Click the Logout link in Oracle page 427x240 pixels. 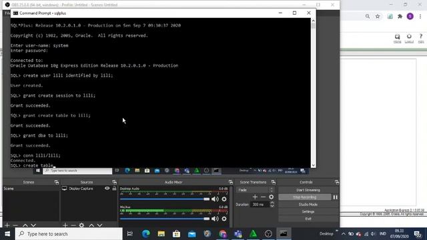coord(409,39)
